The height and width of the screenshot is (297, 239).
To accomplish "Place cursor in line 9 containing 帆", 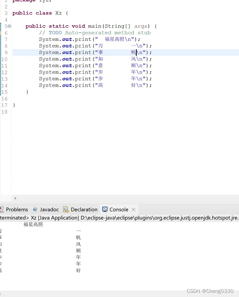I will [x=95, y=53].
